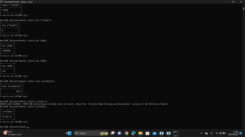Open the clock and date showing 11.46
Image resolution: width=245 pixels, height=137 pixels.
click(233, 133)
